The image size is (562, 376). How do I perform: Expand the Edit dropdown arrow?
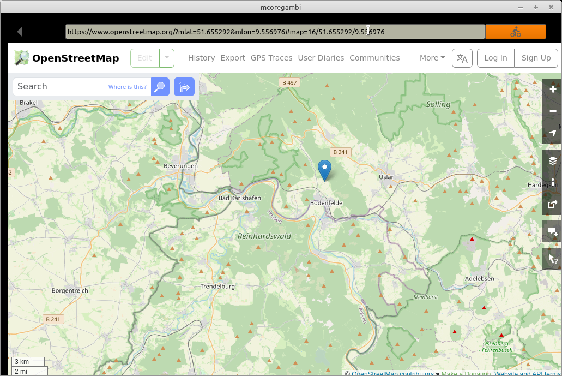167,58
